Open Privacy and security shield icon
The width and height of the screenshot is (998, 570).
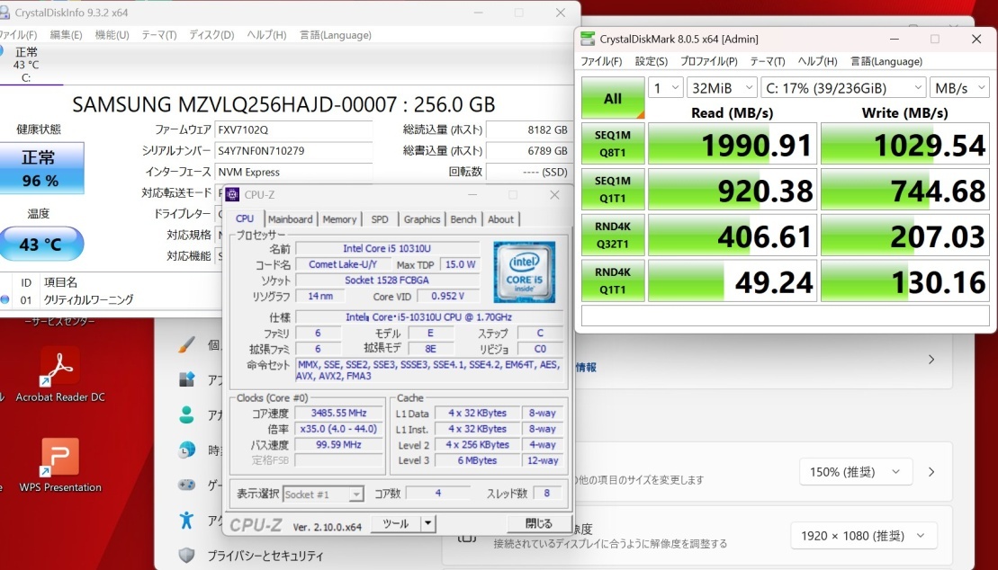pyautogui.click(x=186, y=555)
